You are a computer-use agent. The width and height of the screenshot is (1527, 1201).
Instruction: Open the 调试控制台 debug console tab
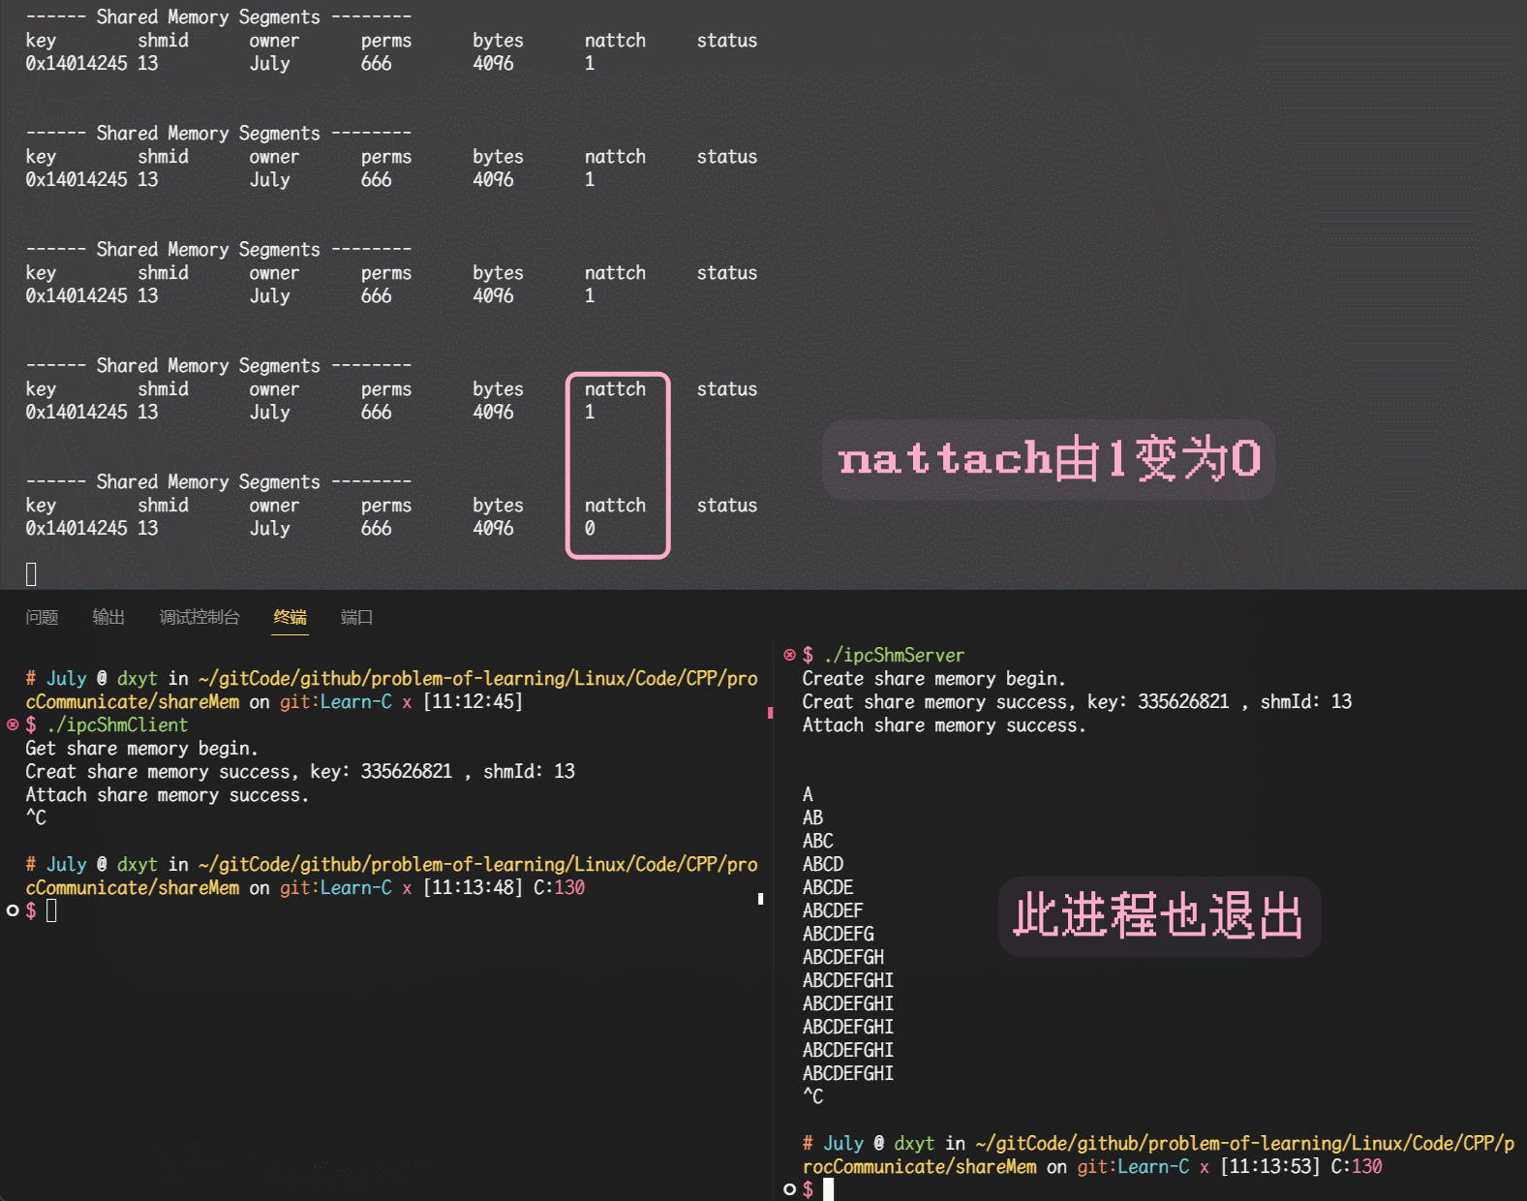coord(199,617)
